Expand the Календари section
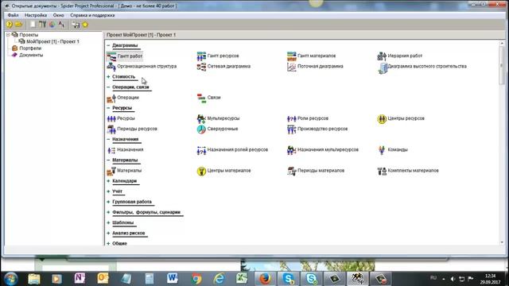Image resolution: width=509 pixels, height=286 pixels. 108,181
